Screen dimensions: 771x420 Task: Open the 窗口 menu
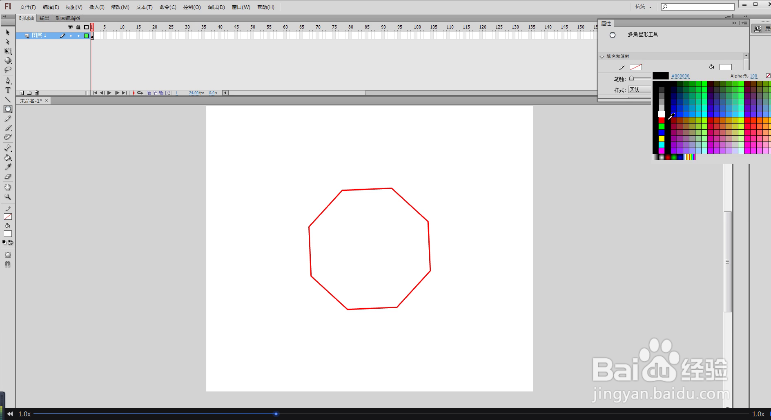tap(240, 7)
